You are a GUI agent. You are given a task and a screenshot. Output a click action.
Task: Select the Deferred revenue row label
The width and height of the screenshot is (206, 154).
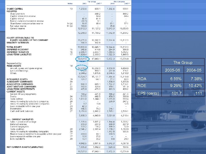18,124
